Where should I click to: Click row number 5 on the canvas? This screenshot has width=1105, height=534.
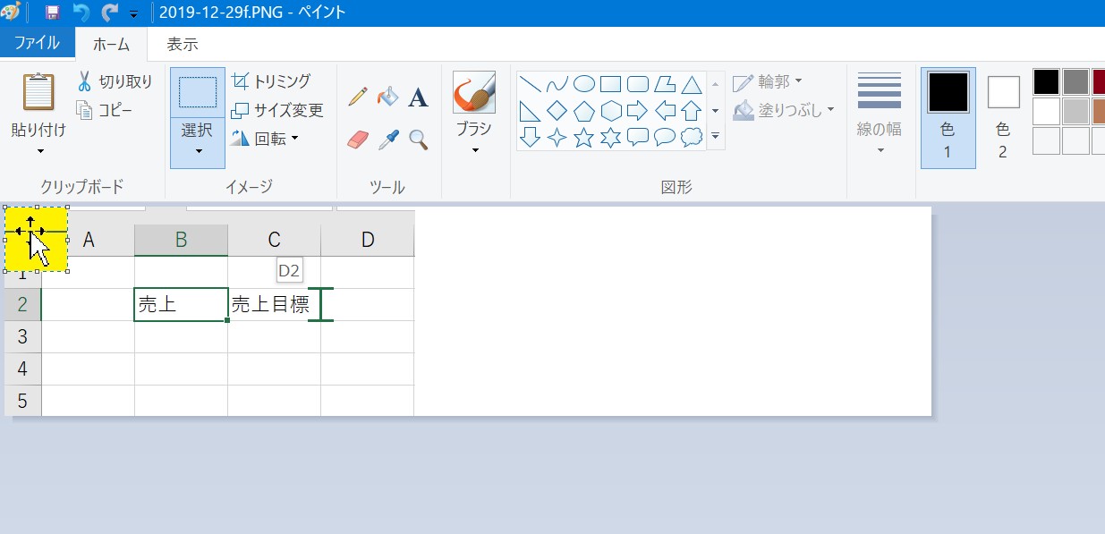pyautogui.click(x=23, y=402)
